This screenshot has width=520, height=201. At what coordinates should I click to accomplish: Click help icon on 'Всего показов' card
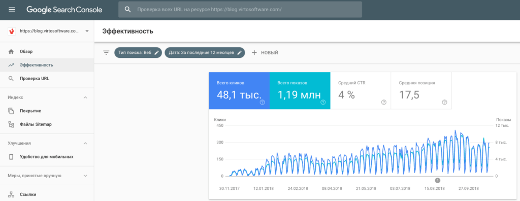click(323, 102)
